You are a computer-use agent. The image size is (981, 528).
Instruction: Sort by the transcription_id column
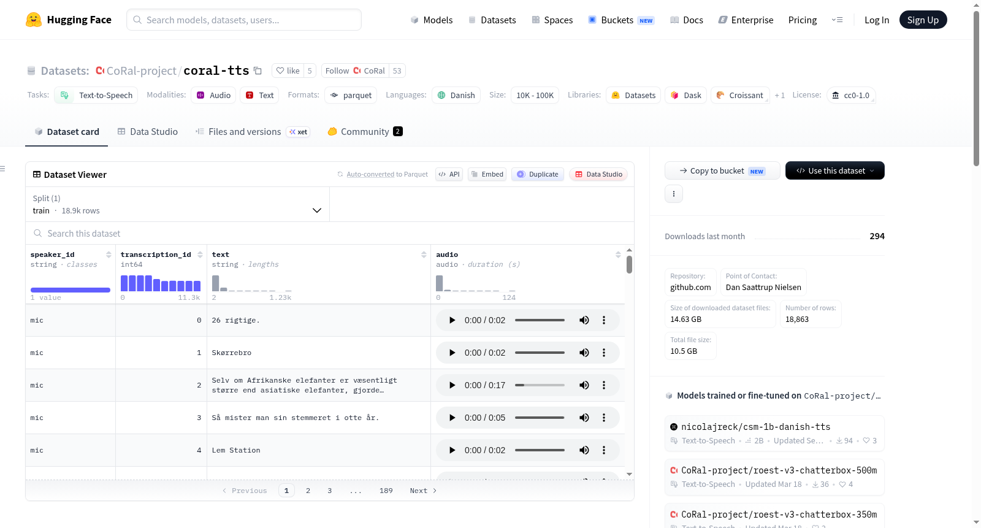pos(200,254)
